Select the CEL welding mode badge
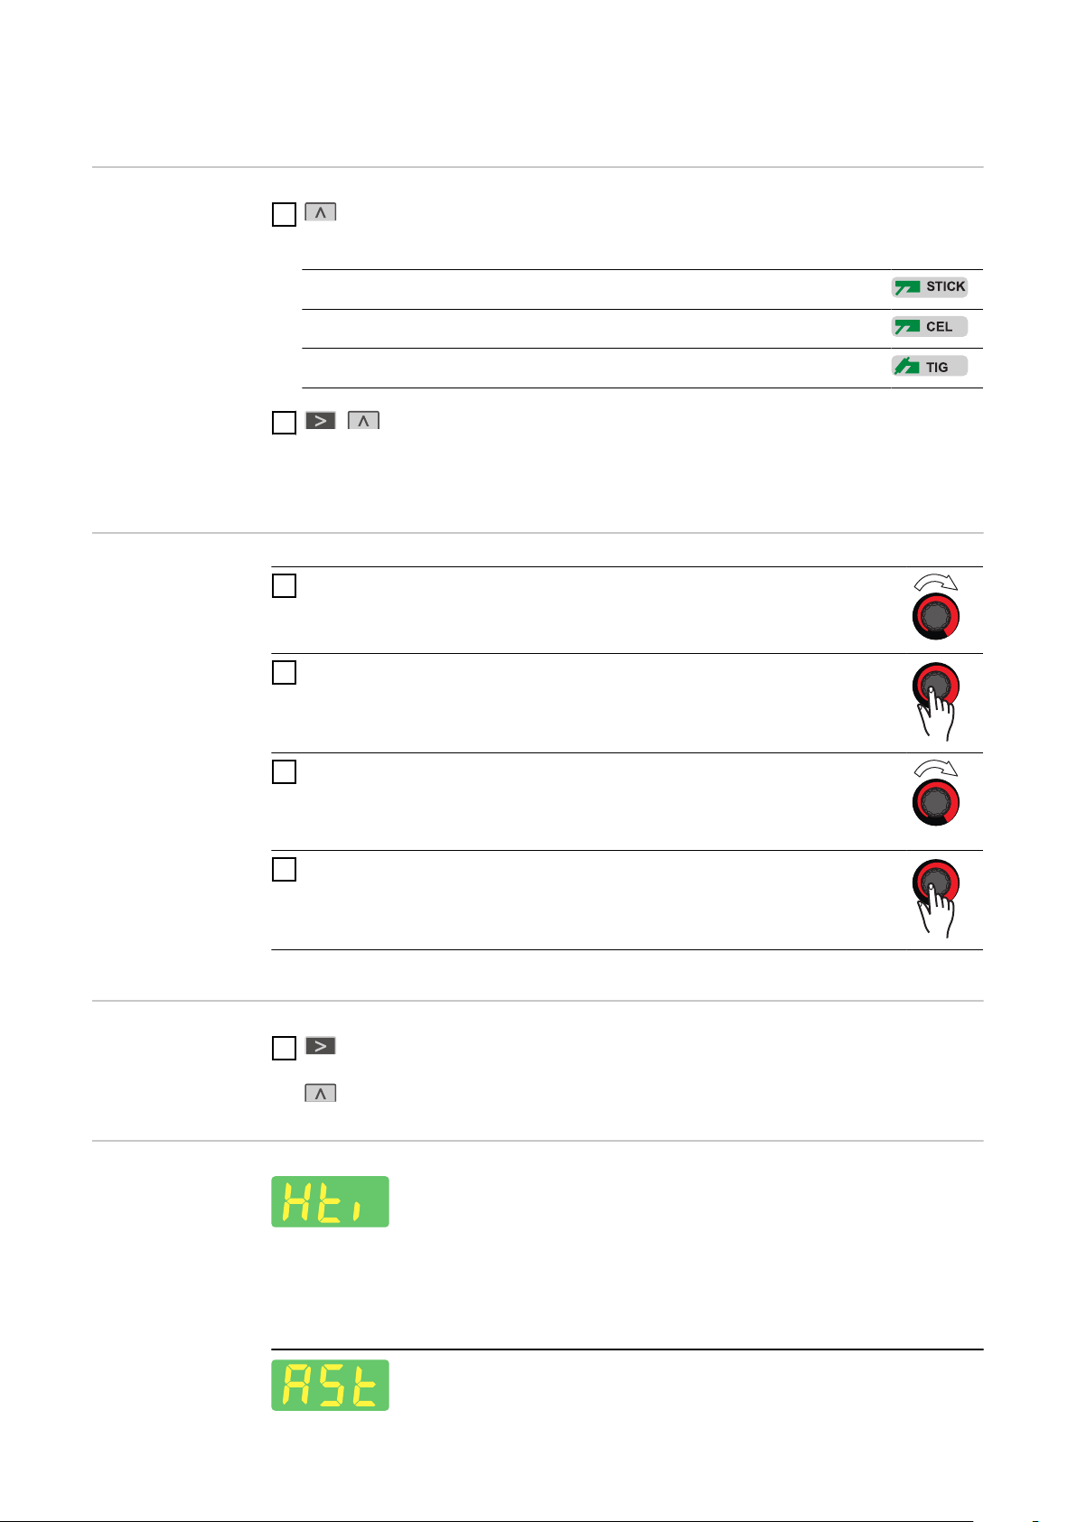Screen dimensions: 1077x1522 (x=930, y=327)
